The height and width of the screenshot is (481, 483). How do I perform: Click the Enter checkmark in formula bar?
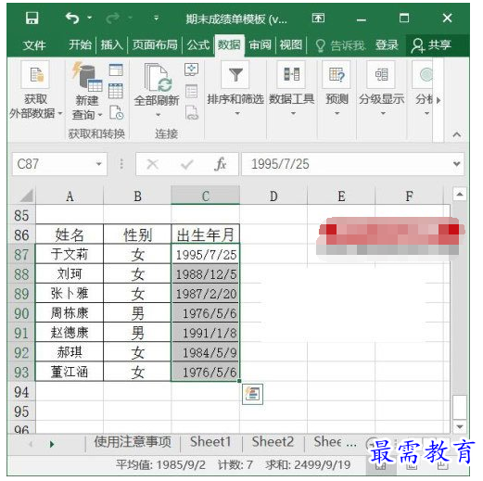tap(187, 164)
